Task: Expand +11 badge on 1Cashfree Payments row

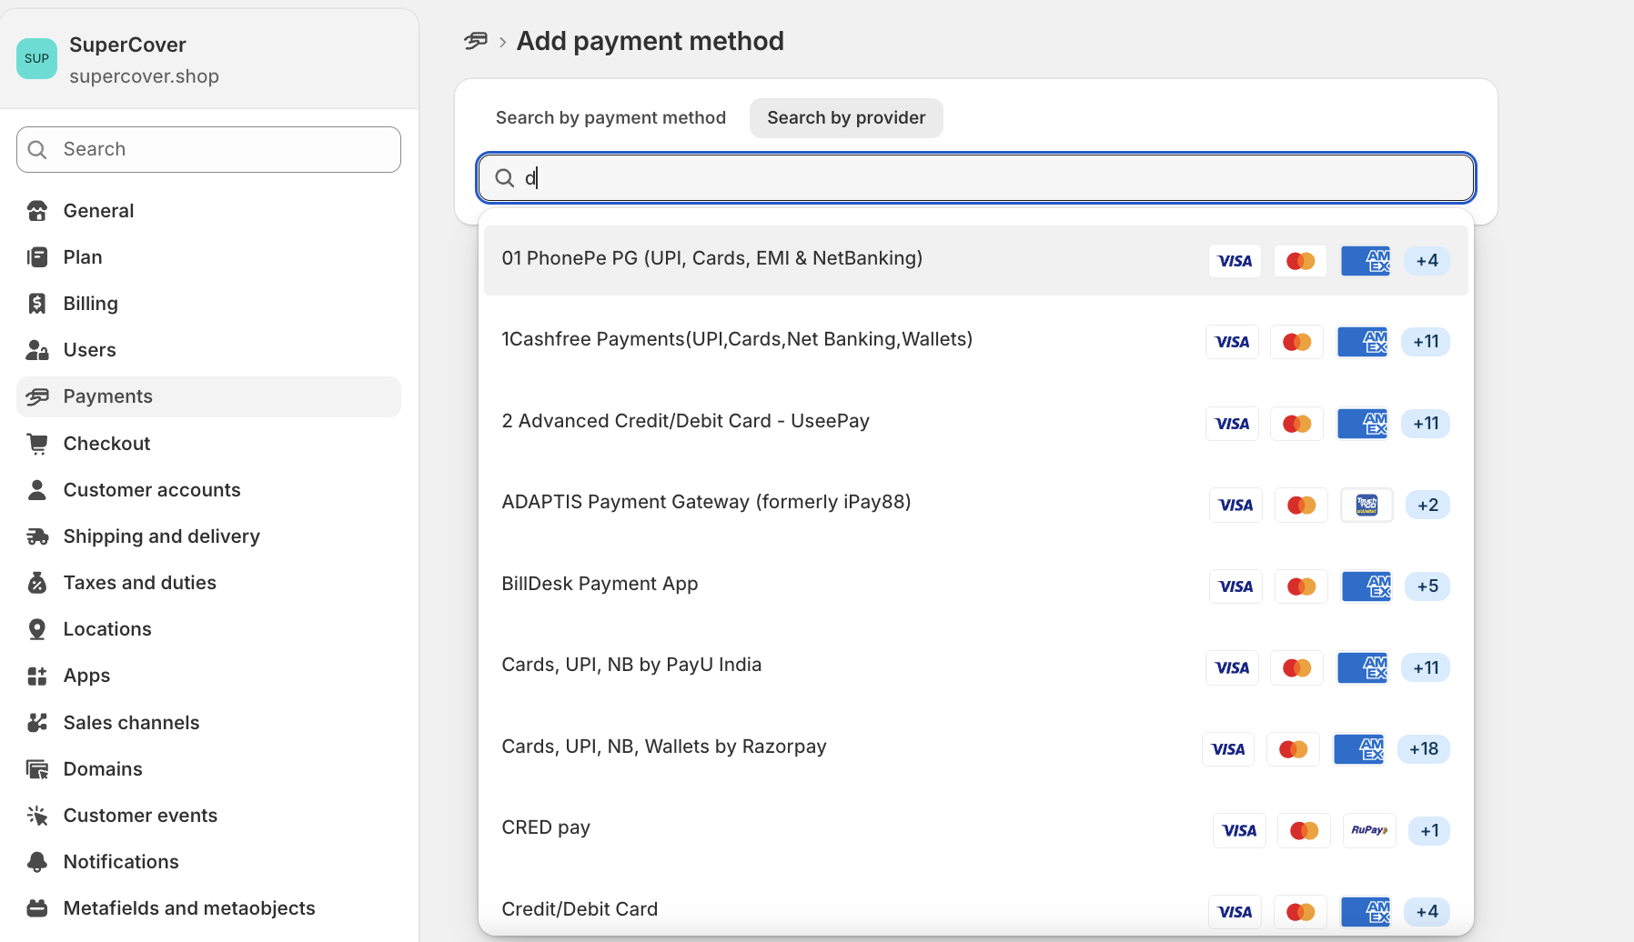Action: [x=1426, y=342]
